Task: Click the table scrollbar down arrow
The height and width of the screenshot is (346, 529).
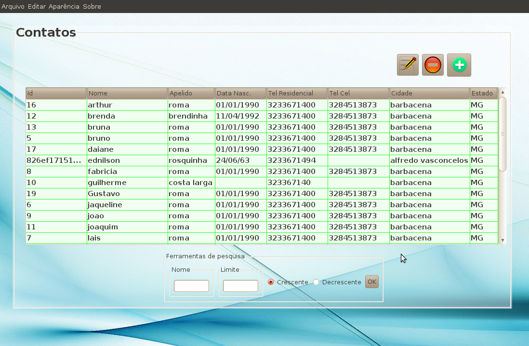Action: [503, 240]
